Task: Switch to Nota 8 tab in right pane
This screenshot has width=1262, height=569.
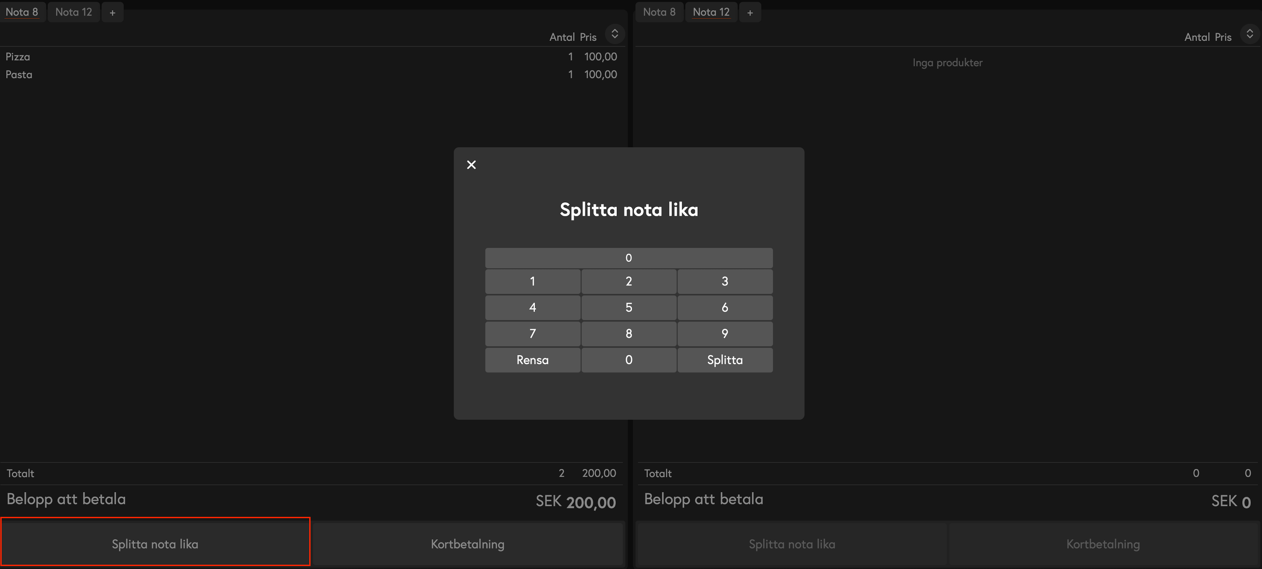Action: click(659, 12)
